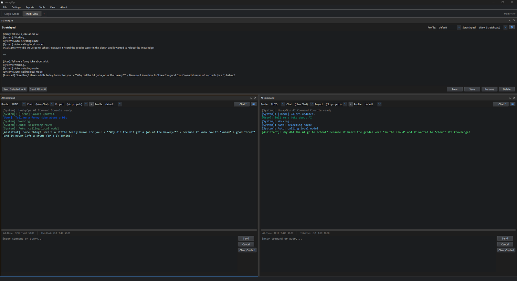Click pushpin icon of left AI Command panel

[251, 98]
